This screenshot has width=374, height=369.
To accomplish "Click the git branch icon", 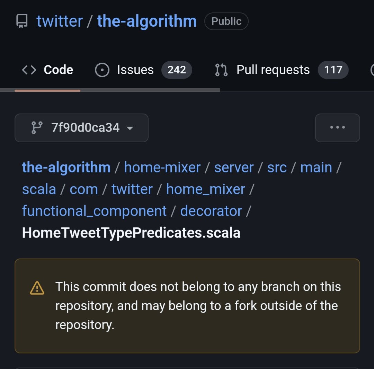I will (x=37, y=128).
